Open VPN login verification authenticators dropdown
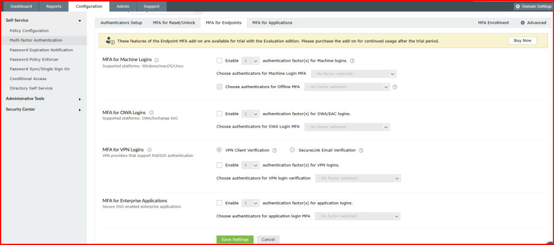Screen dimensions: 554x245 357,178
